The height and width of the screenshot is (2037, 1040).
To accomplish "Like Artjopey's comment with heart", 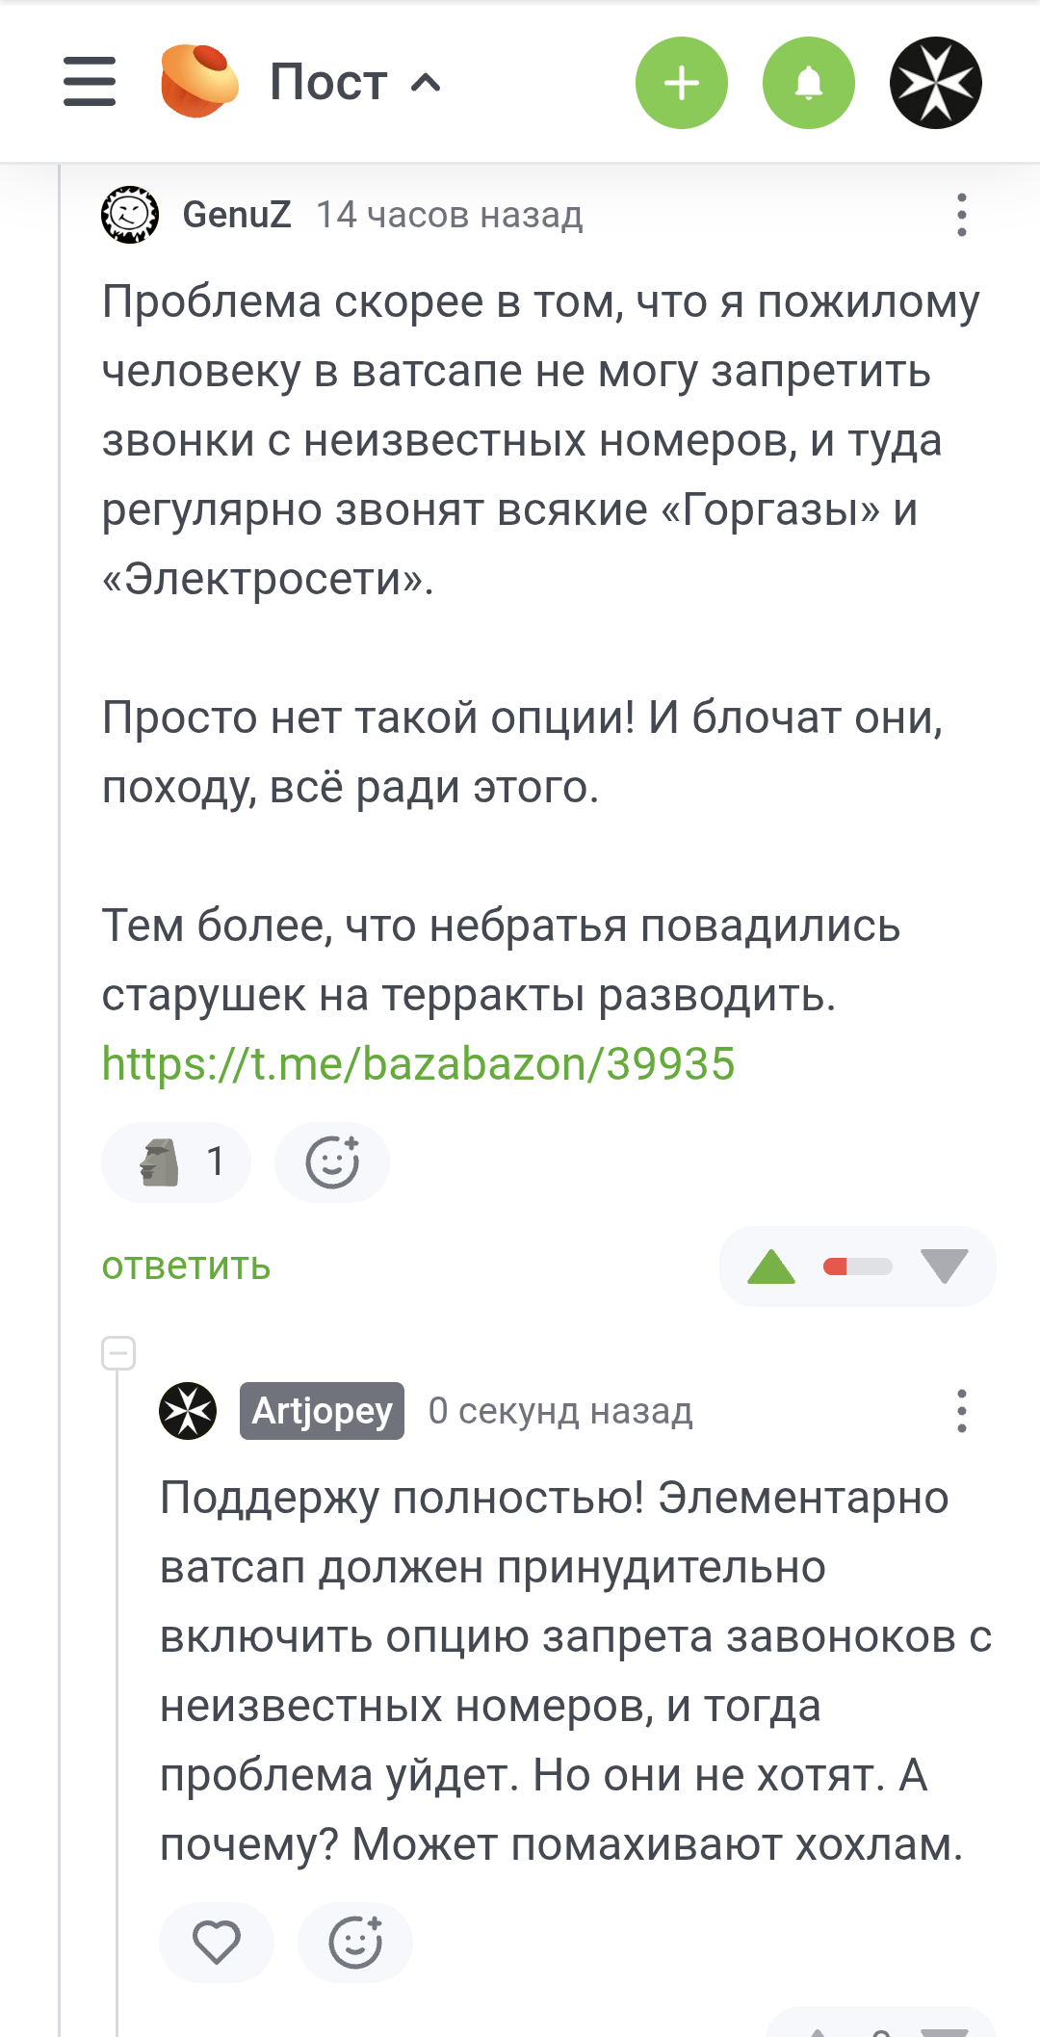I will [x=216, y=1942].
